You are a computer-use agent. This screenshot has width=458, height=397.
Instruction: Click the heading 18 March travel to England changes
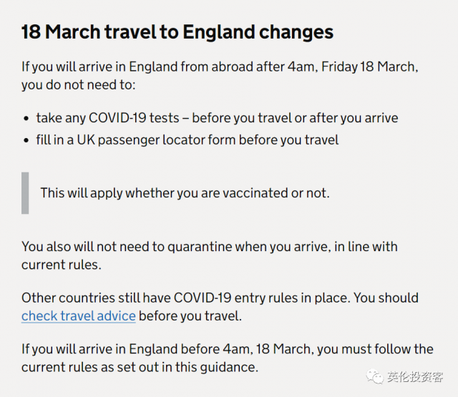coord(177,31)
